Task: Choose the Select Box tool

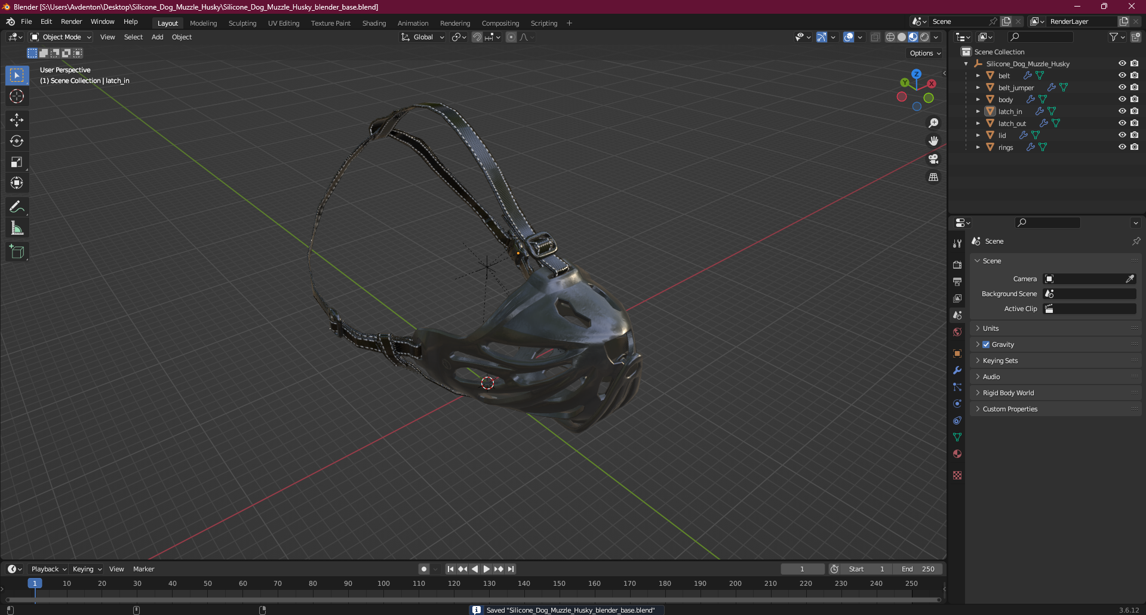Action: 17,75
